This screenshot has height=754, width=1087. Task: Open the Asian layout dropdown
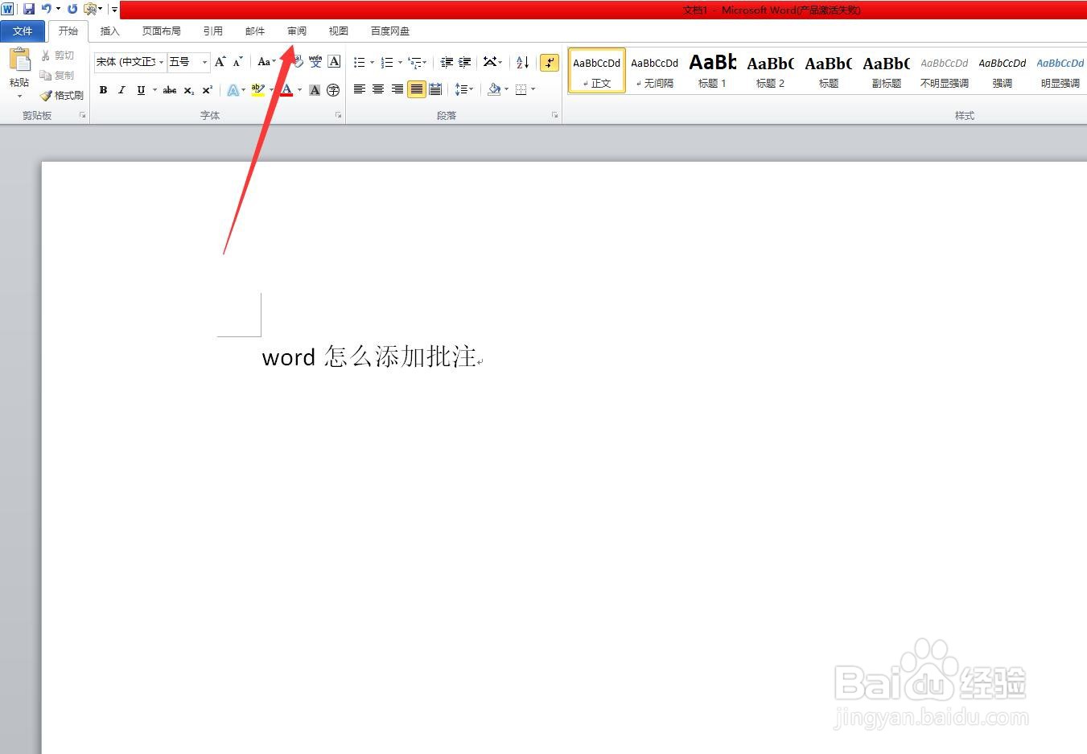(x=492, y=62)
